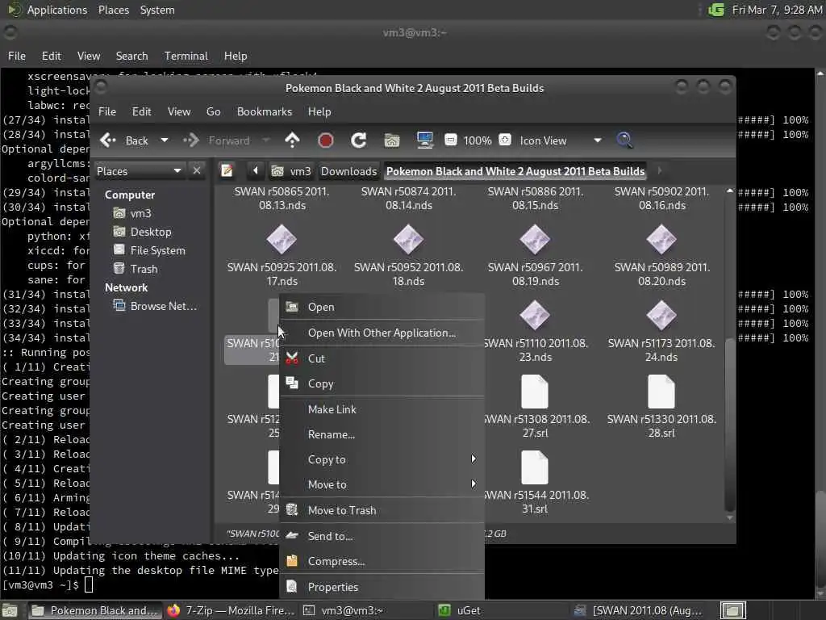Viewport: 826px width, 620px height.
Task: Choose Open With Other Application
Action: click(382, 333)
